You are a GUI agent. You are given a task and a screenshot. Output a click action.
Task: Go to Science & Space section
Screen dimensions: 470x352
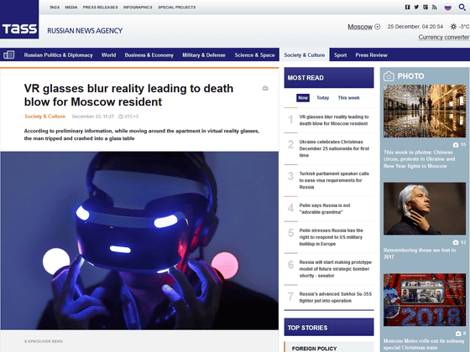[x=254, y=55]
